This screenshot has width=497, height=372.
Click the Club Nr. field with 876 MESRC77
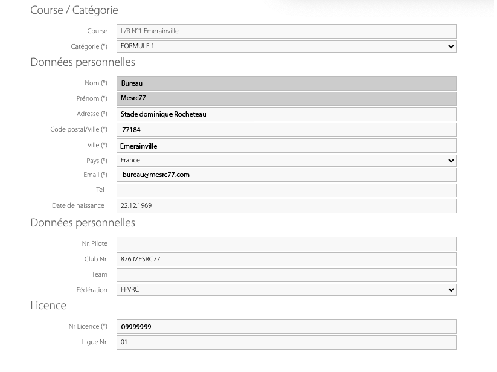coord(286,260)
